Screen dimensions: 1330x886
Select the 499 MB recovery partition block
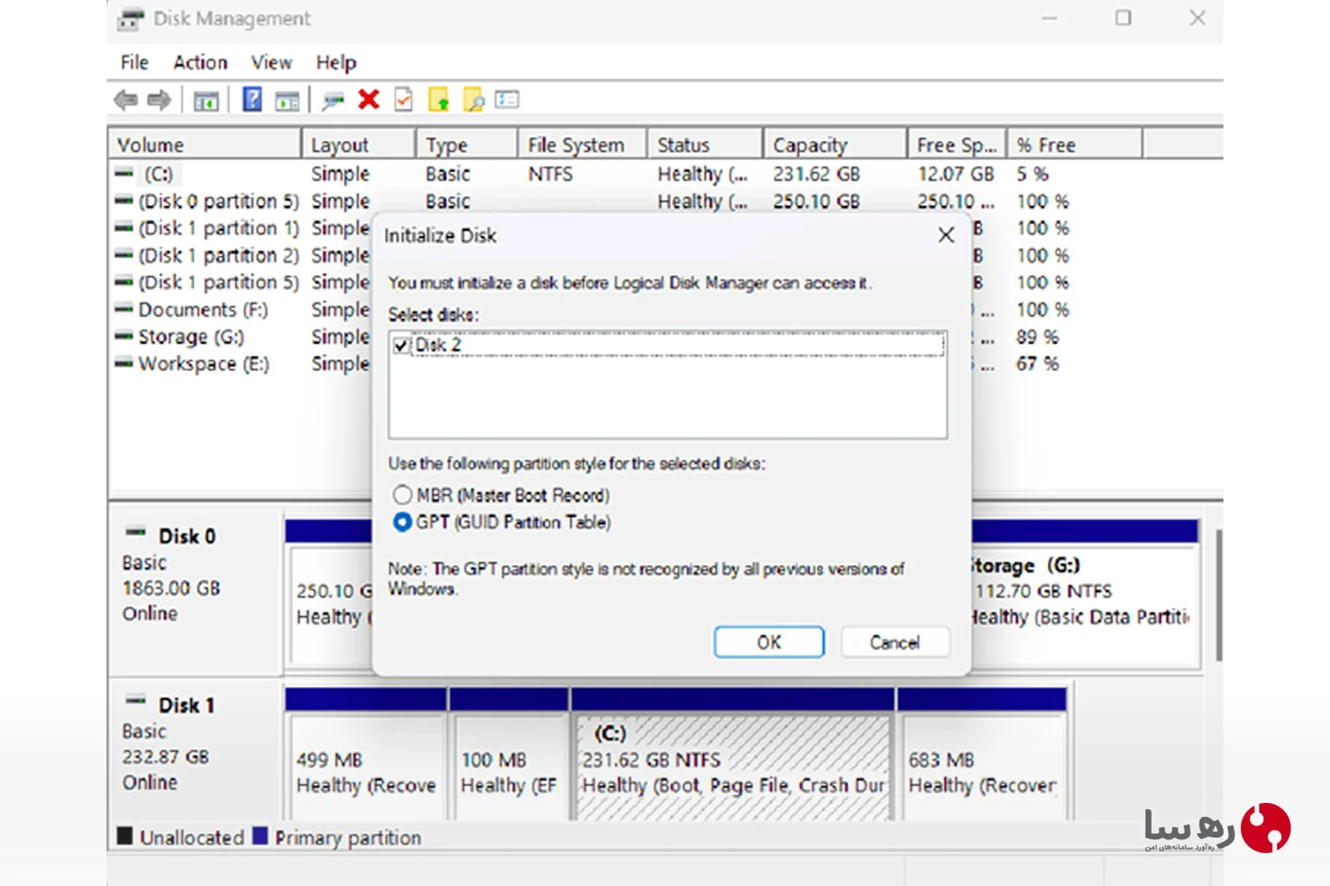[365, 754]
